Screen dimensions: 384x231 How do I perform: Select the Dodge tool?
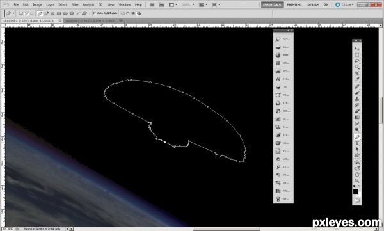pyautogui.click(x=357, y=130)
